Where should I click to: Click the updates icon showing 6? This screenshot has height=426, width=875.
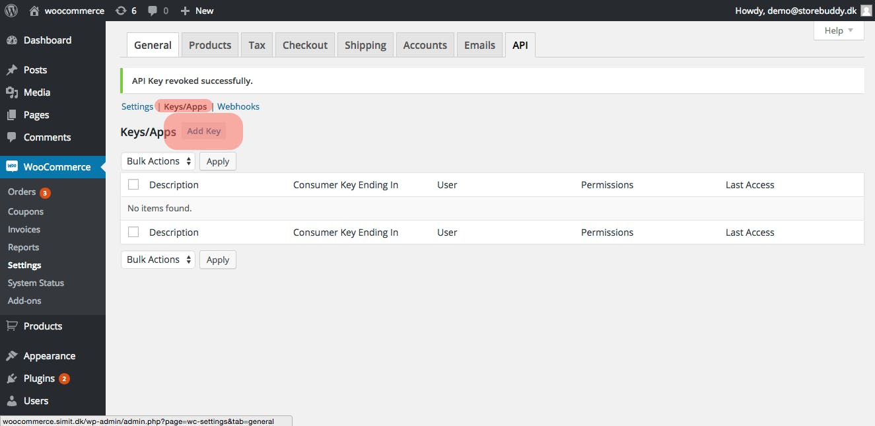pos(120,11)
